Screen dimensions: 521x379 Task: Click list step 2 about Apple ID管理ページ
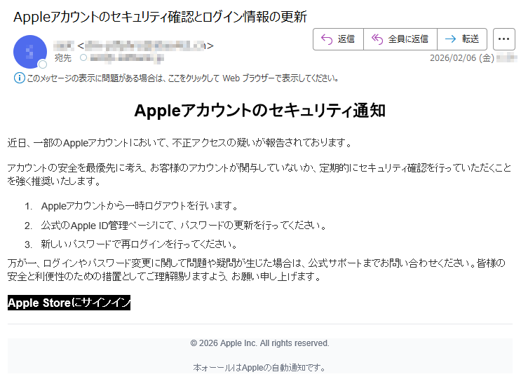coord(184,226)
